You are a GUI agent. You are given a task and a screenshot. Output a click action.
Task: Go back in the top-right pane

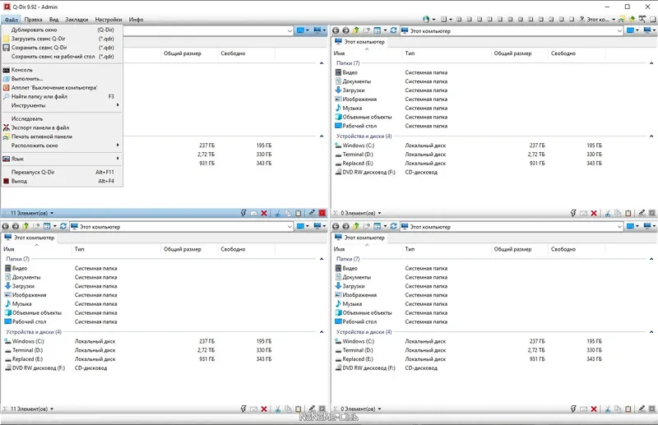pyautogui.click(x=336, y=30)
